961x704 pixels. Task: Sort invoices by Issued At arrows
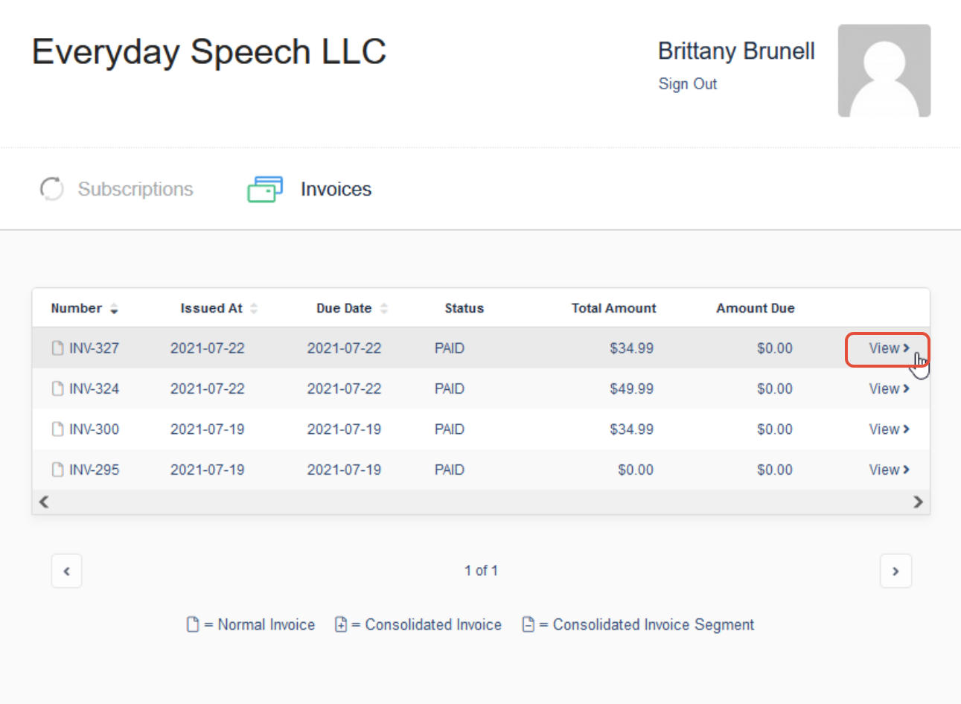click(x=254, y=309)
